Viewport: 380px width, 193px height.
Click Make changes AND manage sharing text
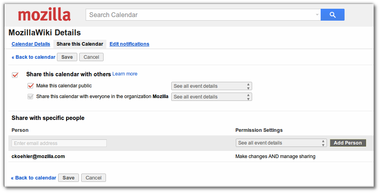click(x=275, y=156)
